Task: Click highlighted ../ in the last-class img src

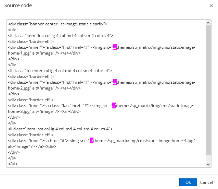Action: [x=114, y=106]
